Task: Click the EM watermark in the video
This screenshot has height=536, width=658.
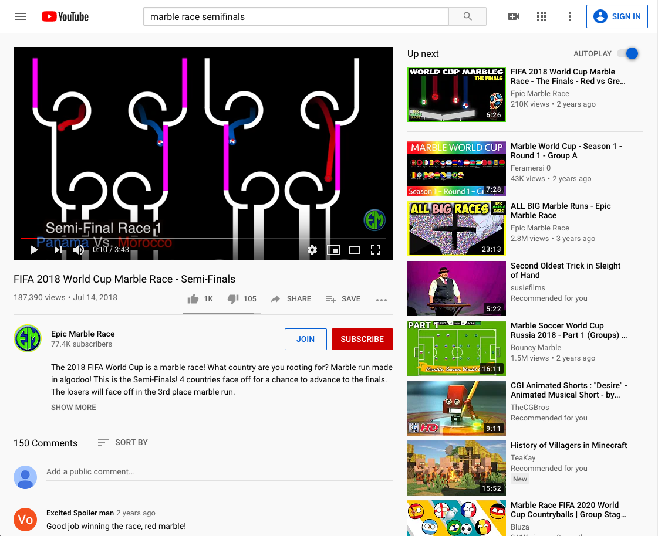Action: click(x=374, y=220)
